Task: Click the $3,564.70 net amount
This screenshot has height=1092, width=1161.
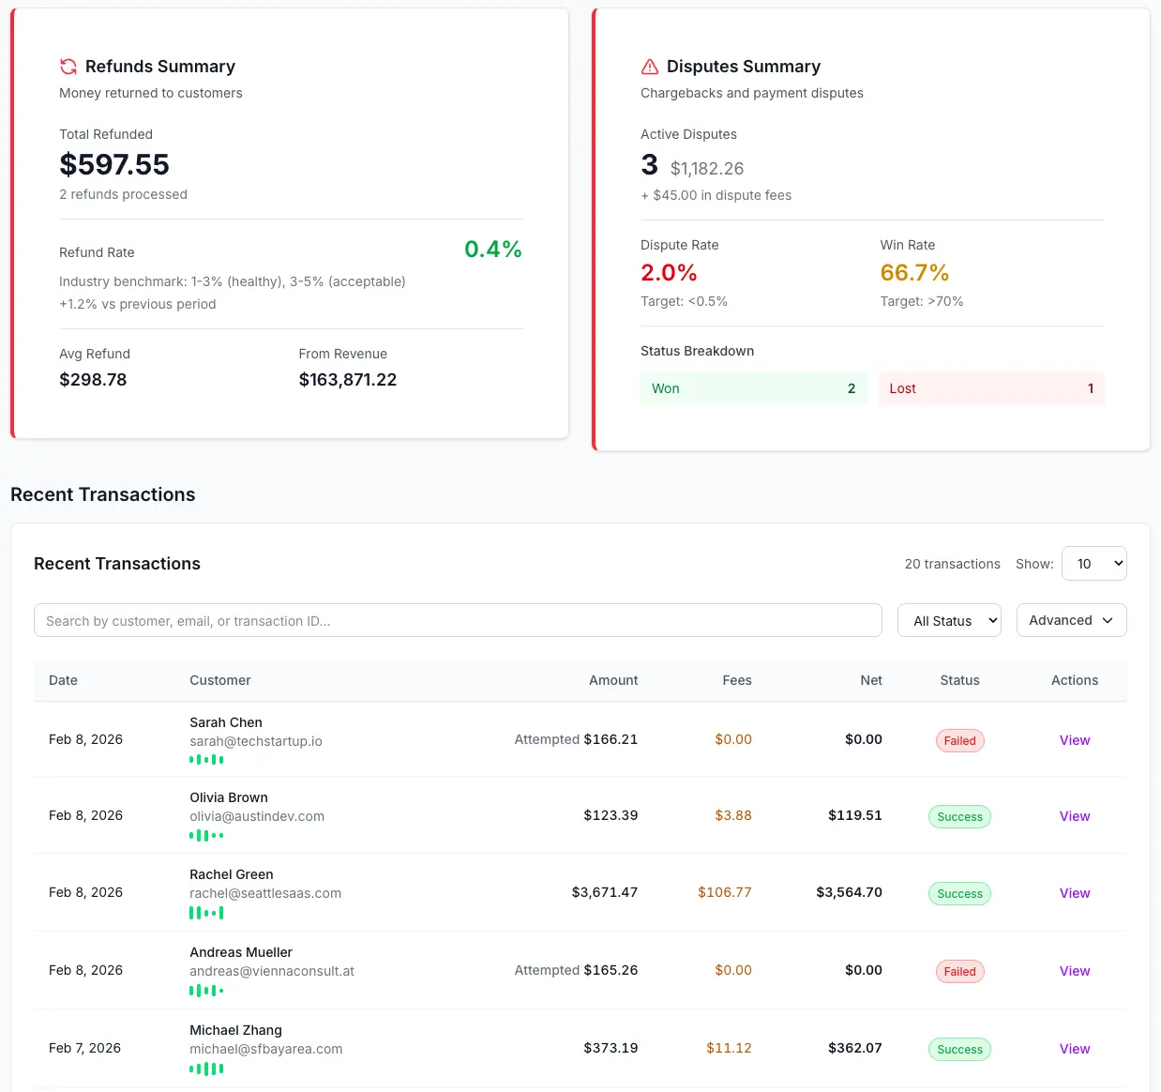Action: [850, 892]
